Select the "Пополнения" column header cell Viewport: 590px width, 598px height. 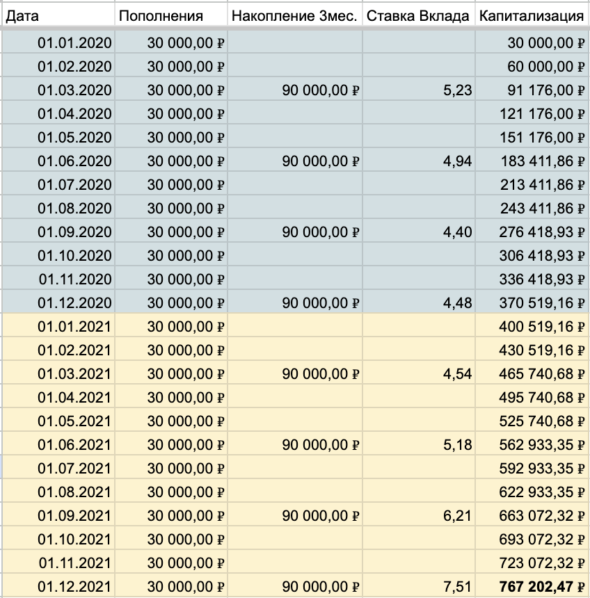pyautogui.click(x=171, y=16)
